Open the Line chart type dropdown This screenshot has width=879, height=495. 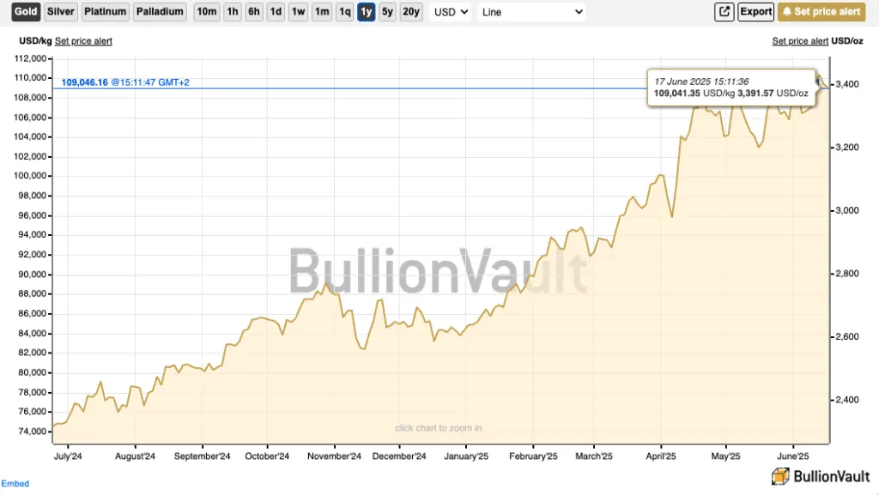tap(531, 12)
